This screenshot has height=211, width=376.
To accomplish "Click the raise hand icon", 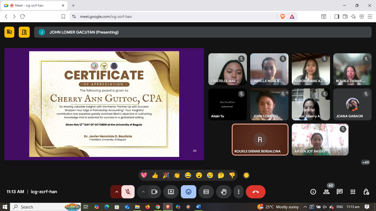I will click(224, 192).
